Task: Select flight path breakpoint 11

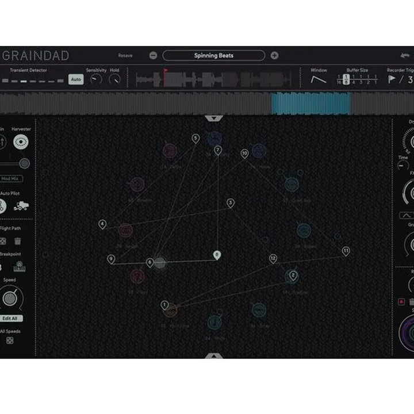Action: click(346, 251)
